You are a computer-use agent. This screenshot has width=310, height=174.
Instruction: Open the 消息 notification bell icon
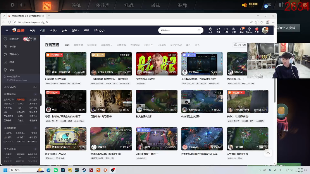click(241, 30)
